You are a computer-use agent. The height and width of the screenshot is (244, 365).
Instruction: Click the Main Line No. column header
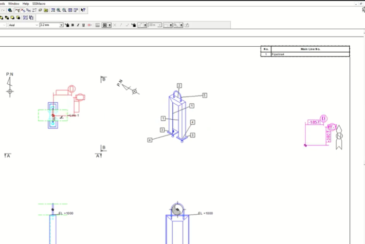click(310, 49)
